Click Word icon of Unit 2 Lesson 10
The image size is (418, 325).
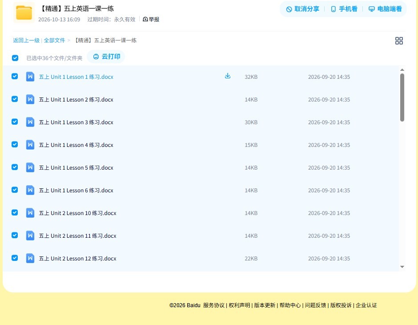[30, 213]
